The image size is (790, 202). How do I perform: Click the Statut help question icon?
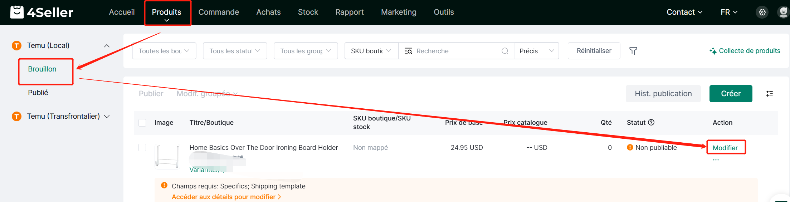click(651, 122)
